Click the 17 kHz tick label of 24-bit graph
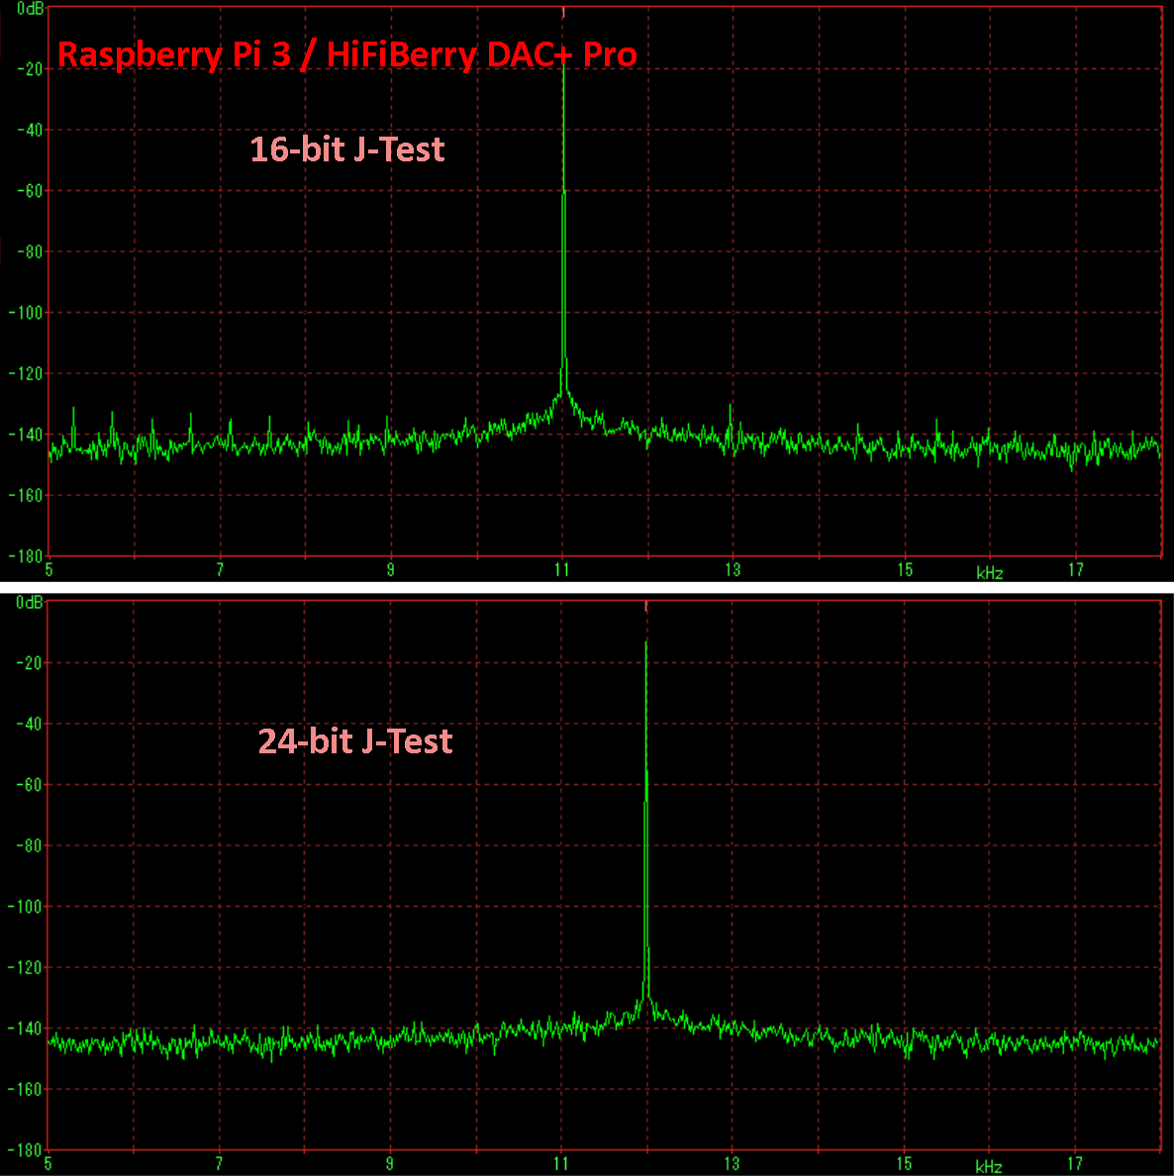The height and width of the screenshot is (1176, 1174). pyautogui.click(x=1075, y=1164)
